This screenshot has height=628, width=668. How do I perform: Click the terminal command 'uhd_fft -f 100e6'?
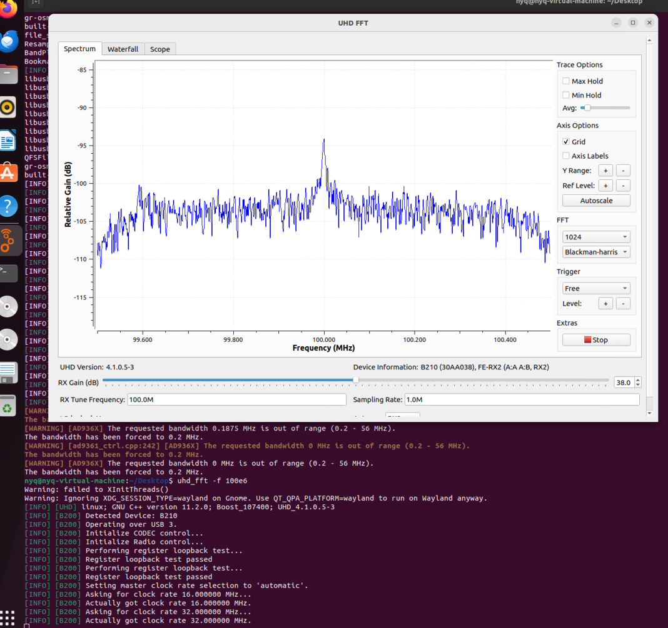tap(212, 481)
